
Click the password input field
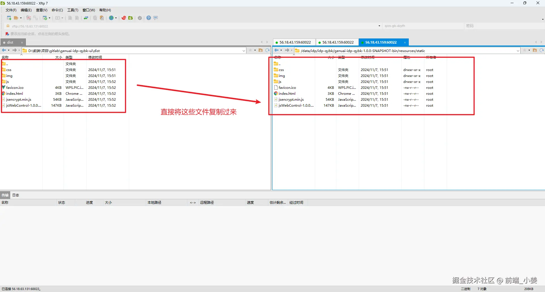[x=497, y=26]
